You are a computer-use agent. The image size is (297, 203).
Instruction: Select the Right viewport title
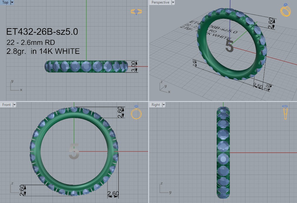(156, 105)
